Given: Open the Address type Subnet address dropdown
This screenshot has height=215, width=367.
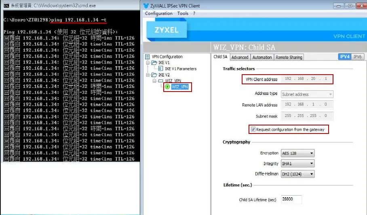Looking at the screenshot, I should (307, 94).
